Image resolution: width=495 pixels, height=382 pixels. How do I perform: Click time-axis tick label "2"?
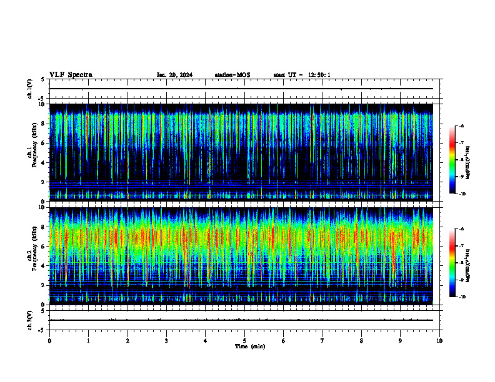[127, 341]
